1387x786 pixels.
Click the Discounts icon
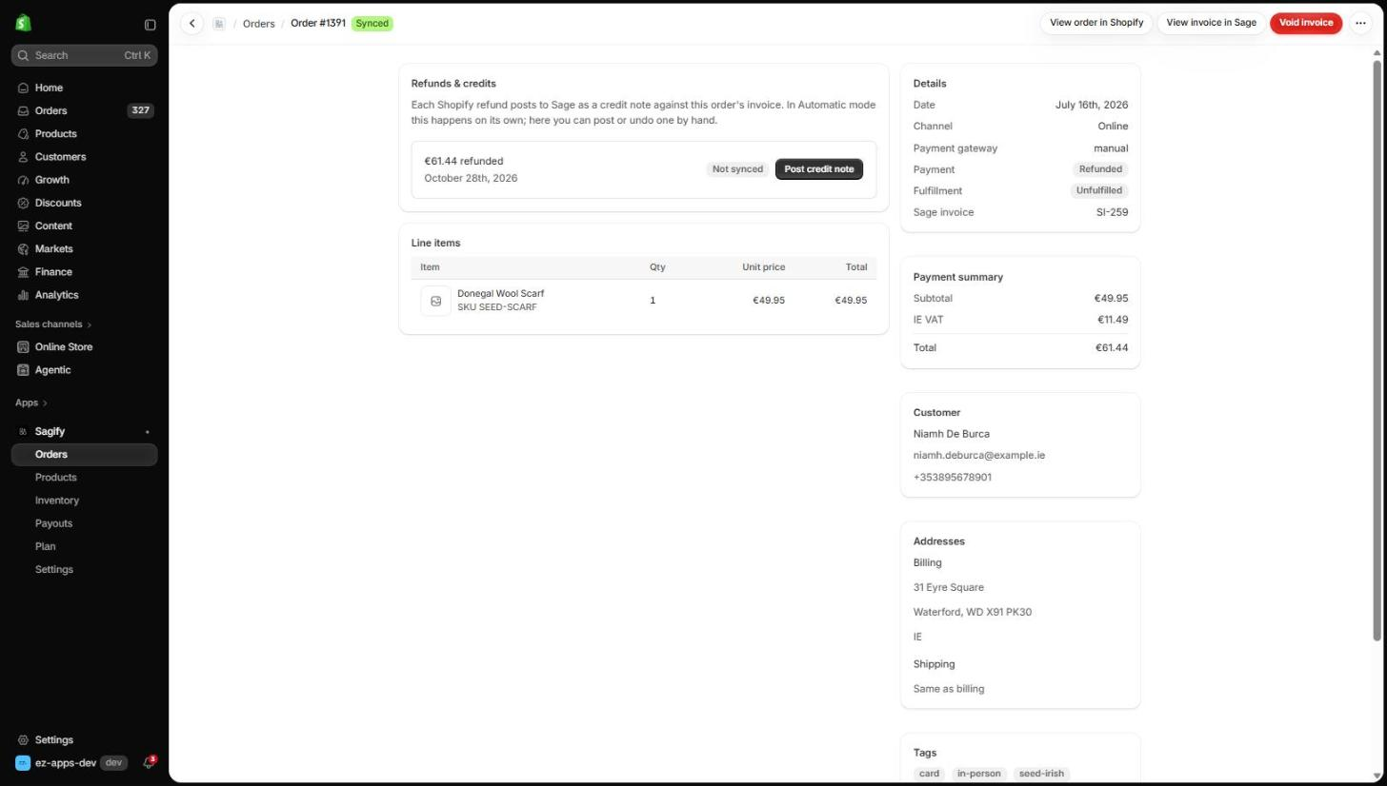(24, 203)
